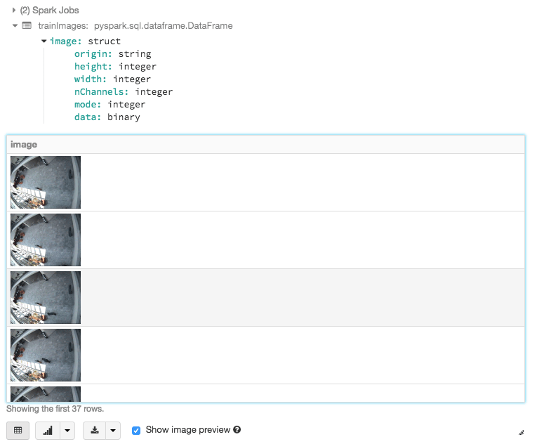Expand the (2) Spark Jobs section
Image resolution: width=537 pixels, height=444 pixels.
click(14, 10)
